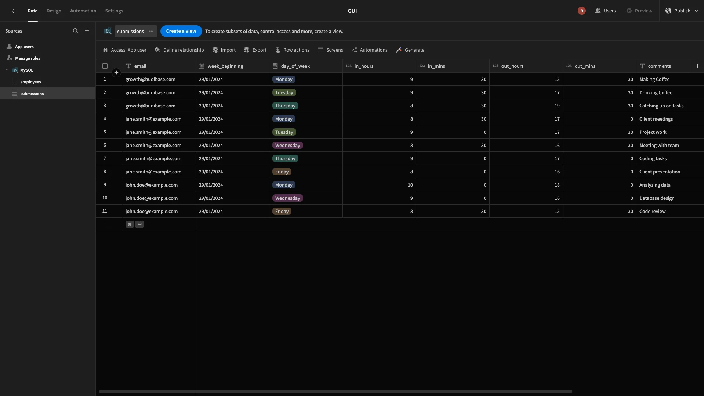Viewport: 704px width, 396px height.
Task: Click the Preview button
Action: coord(639,11)
